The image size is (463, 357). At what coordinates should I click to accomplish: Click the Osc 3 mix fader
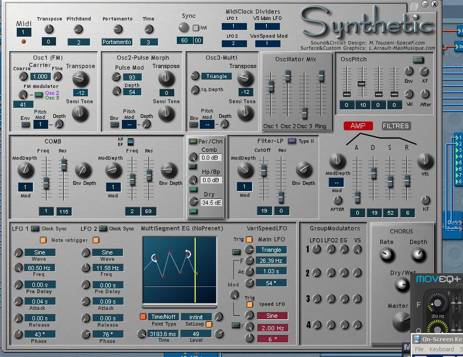[304, 111]
